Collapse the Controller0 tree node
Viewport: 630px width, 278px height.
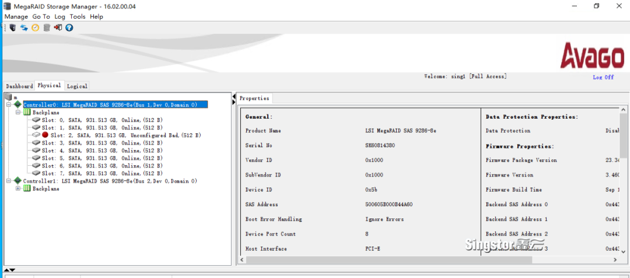8,105
